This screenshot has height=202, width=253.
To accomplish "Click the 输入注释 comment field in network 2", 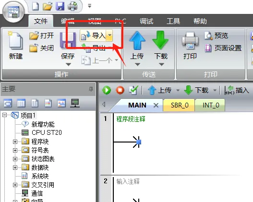I will tap(128, 181).
